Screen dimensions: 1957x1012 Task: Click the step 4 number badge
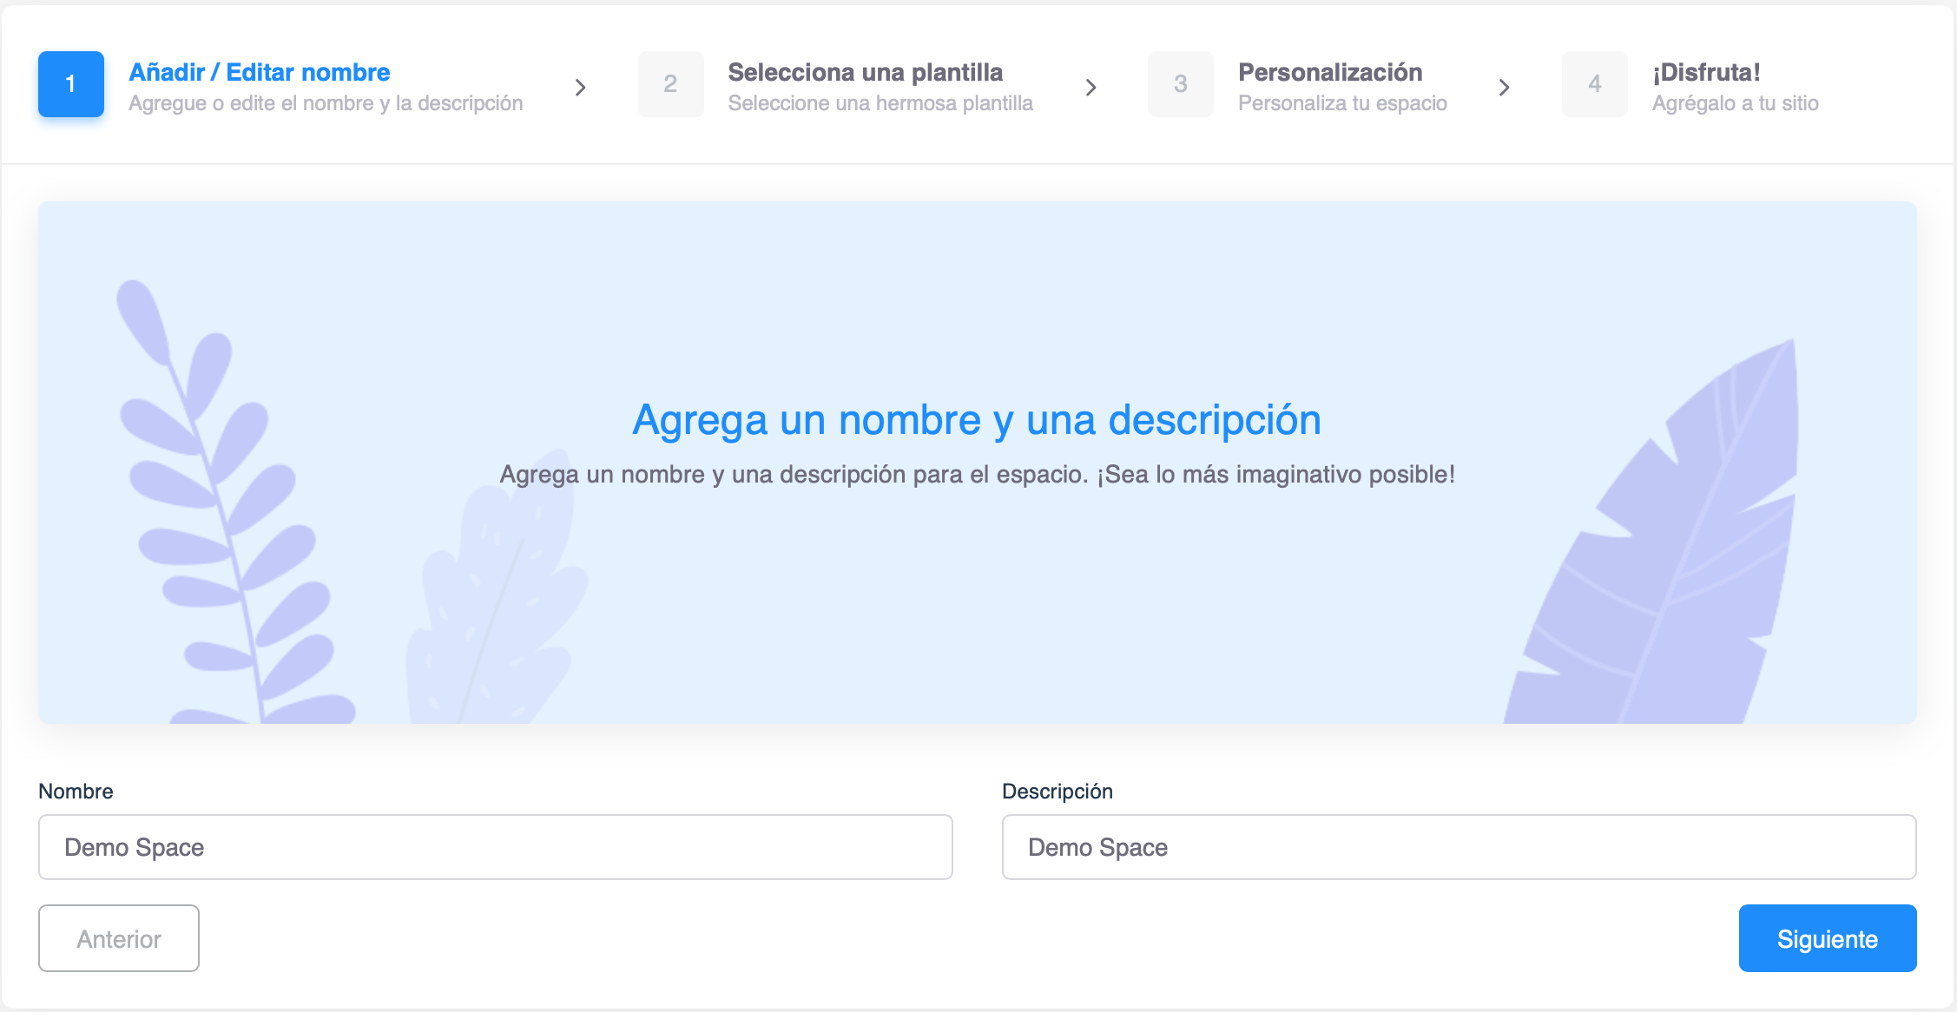click(x=1594, y=84)
